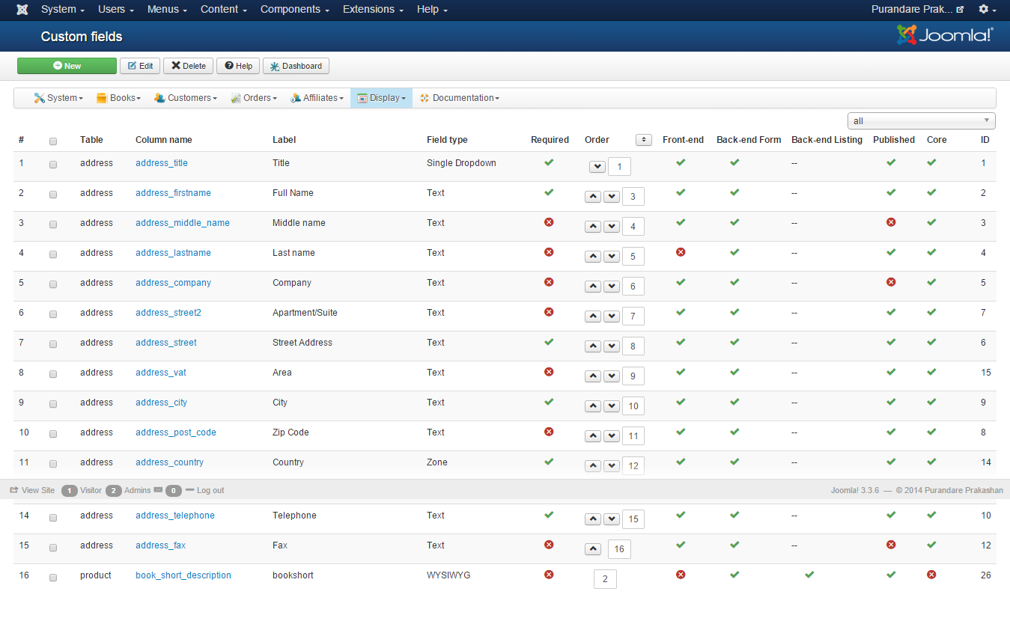Click the green New button
This screenshot has width=1010, height=639.
pyautogui.click(x=67, y=66)
